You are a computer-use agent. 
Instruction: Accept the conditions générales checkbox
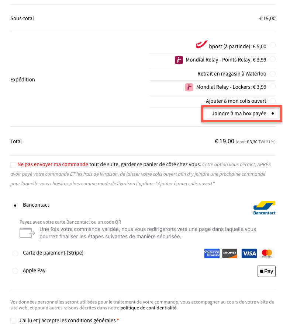pyautogui.click(x=13, y=320)
